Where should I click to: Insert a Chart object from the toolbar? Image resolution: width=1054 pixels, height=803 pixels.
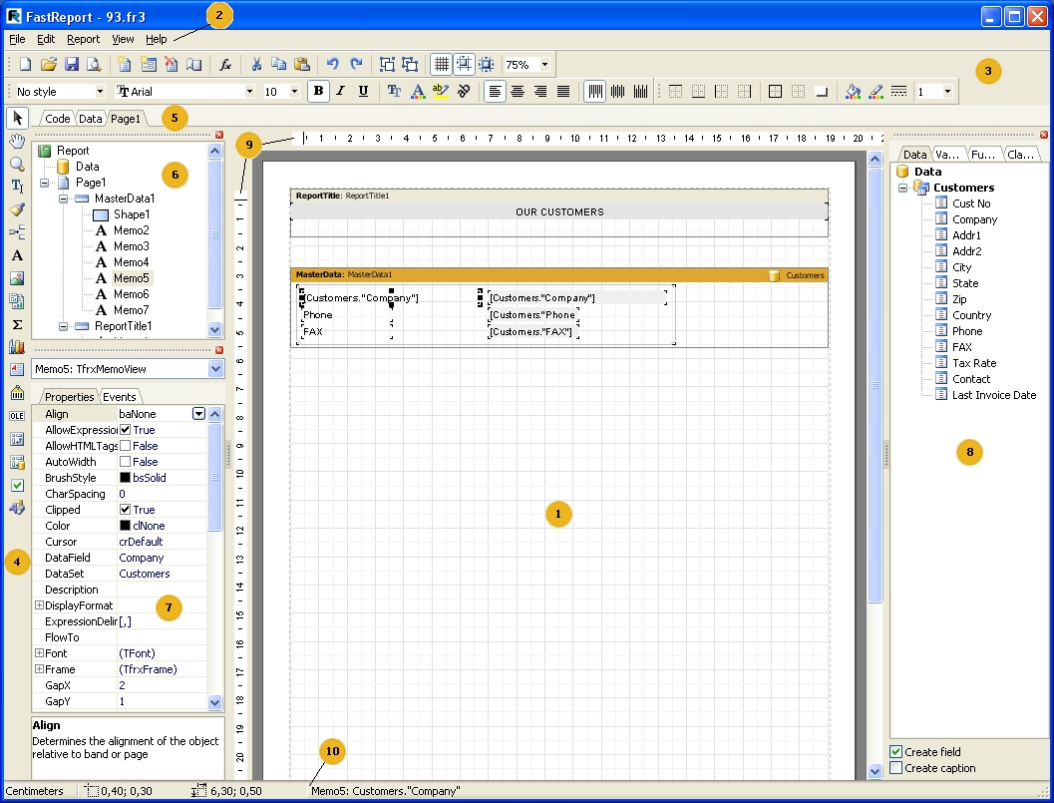tap(17, 347)
